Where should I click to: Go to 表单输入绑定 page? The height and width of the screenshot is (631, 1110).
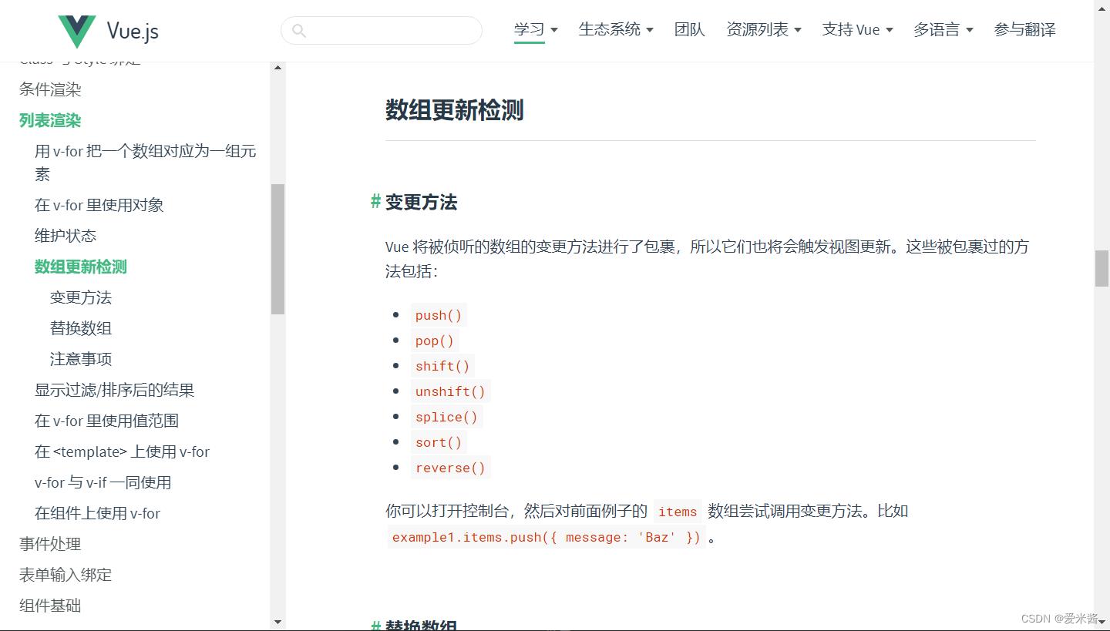(66, 575)
